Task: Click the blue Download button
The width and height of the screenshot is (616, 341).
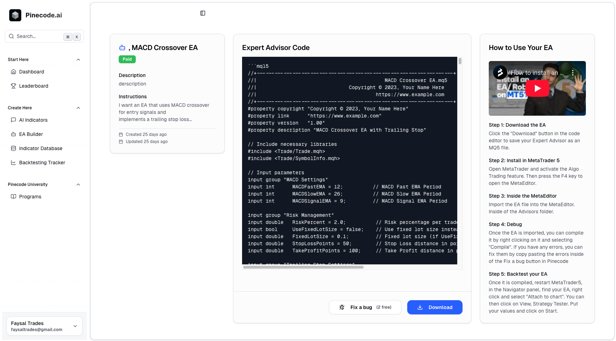Action: 435,307
